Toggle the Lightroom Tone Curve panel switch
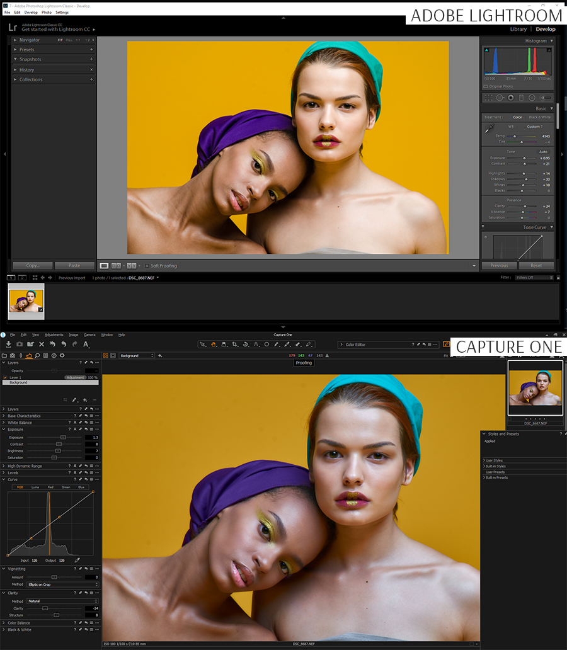Viewport: 567px width, 650px height. [x=483, y=227]
